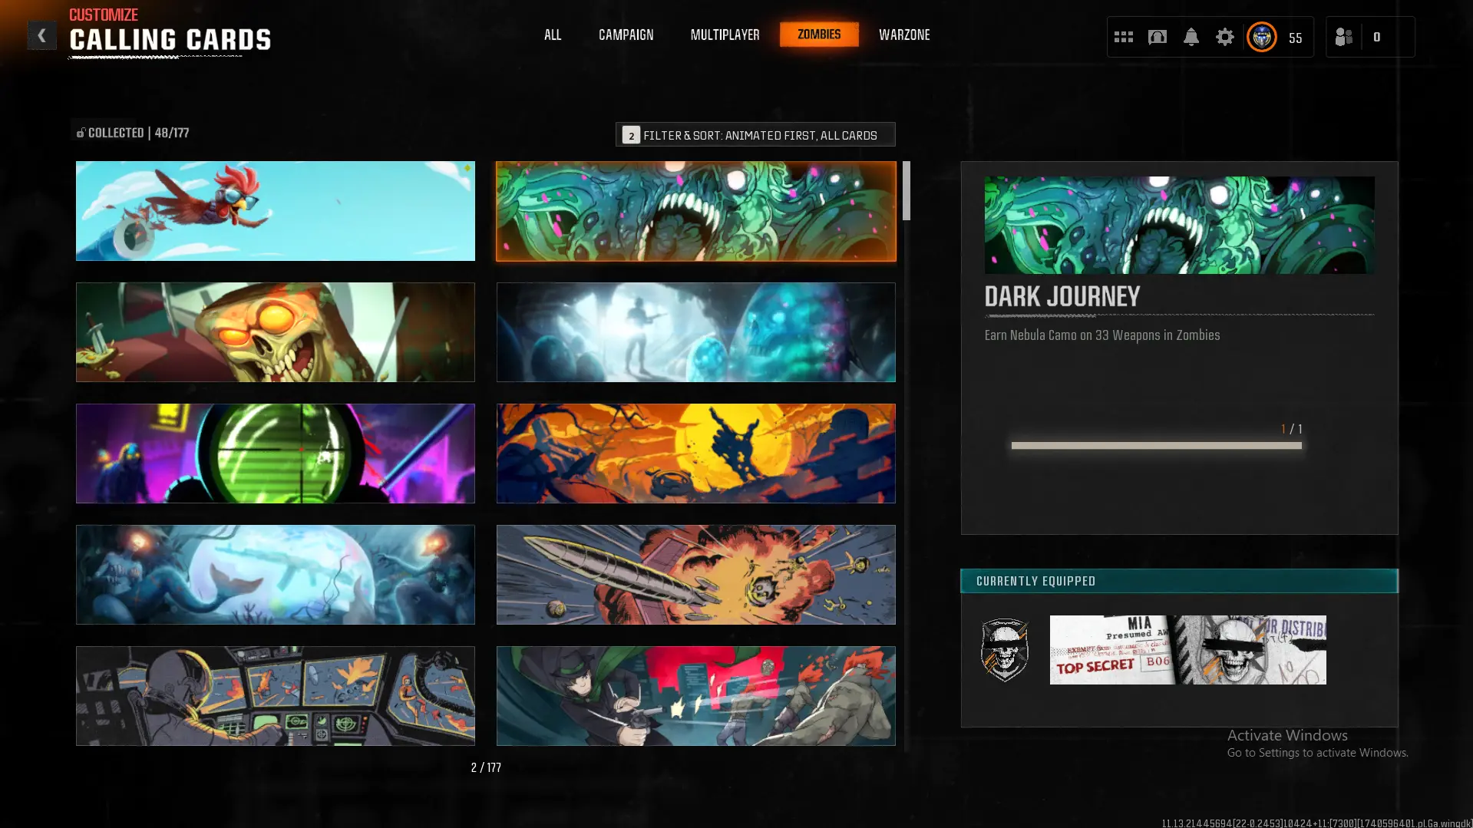The height and width of the screenshot is (828, 1473).
Task: Select the flying rooster calling card
Action: [x=275, y=211]
